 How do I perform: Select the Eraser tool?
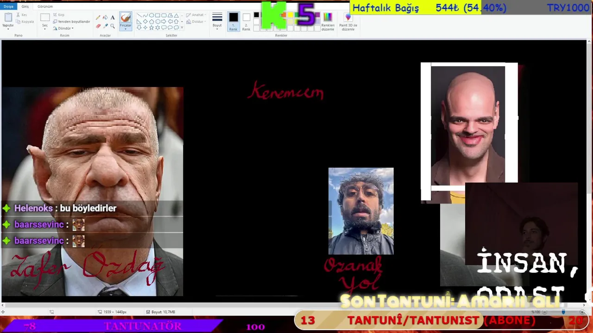pyautogui.click(x=98, y=26)
